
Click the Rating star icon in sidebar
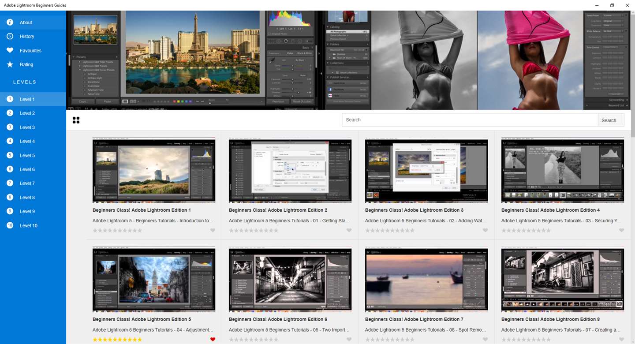10,65
